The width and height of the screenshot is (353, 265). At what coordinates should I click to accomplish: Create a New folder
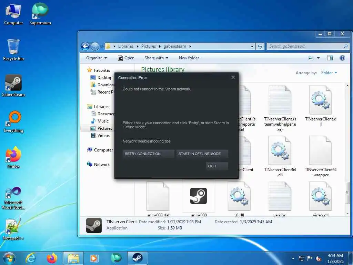pos(189,58)
